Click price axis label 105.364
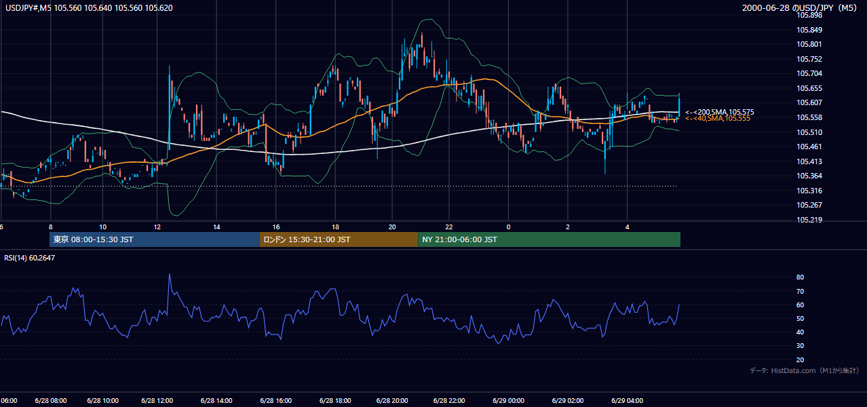 pyautogui.click(x=809, y=176)
